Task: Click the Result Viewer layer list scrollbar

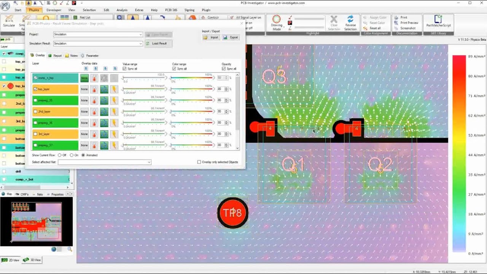Action: (x=238, y=112)
